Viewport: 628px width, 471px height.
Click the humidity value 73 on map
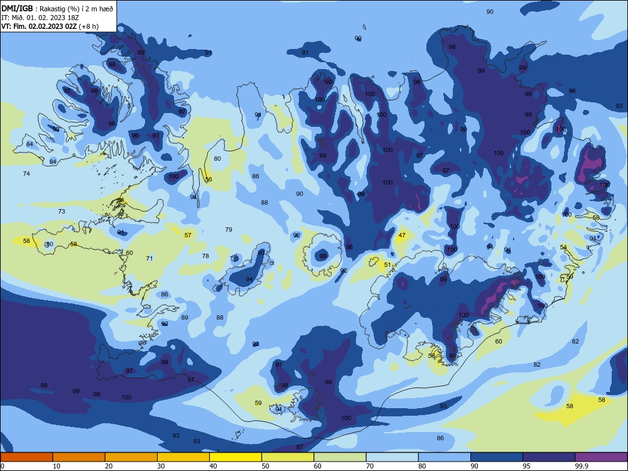tap(62, 211)
